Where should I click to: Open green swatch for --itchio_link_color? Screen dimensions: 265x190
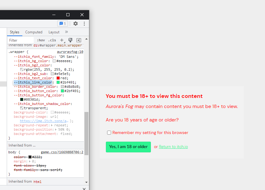pyautogui.click(x=58, y=82)
